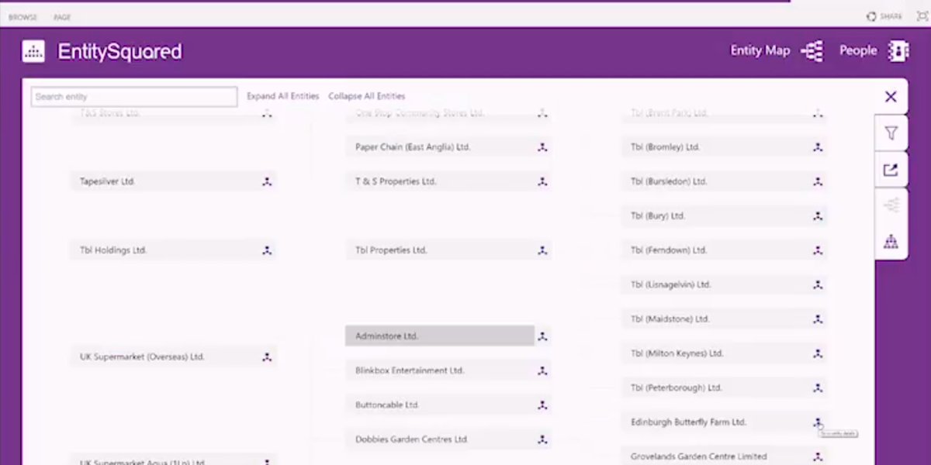Open the Browse tab
Screen dimensions: 931x465
pos(22,17)
